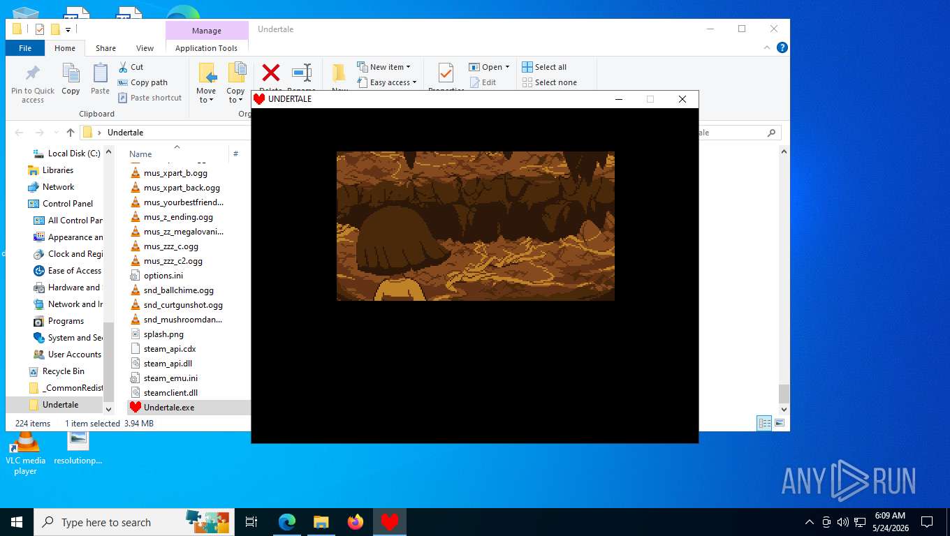Switch to Details view layout icon
Viewport: 950px width, 536px height.
[x=765, y=423]
